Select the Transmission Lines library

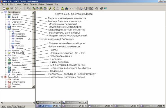pyautogui.click(x=19, y=65)
